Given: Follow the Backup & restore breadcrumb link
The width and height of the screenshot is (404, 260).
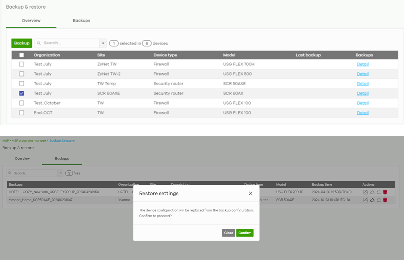Looking at the screenshot, I should (62, 140).
